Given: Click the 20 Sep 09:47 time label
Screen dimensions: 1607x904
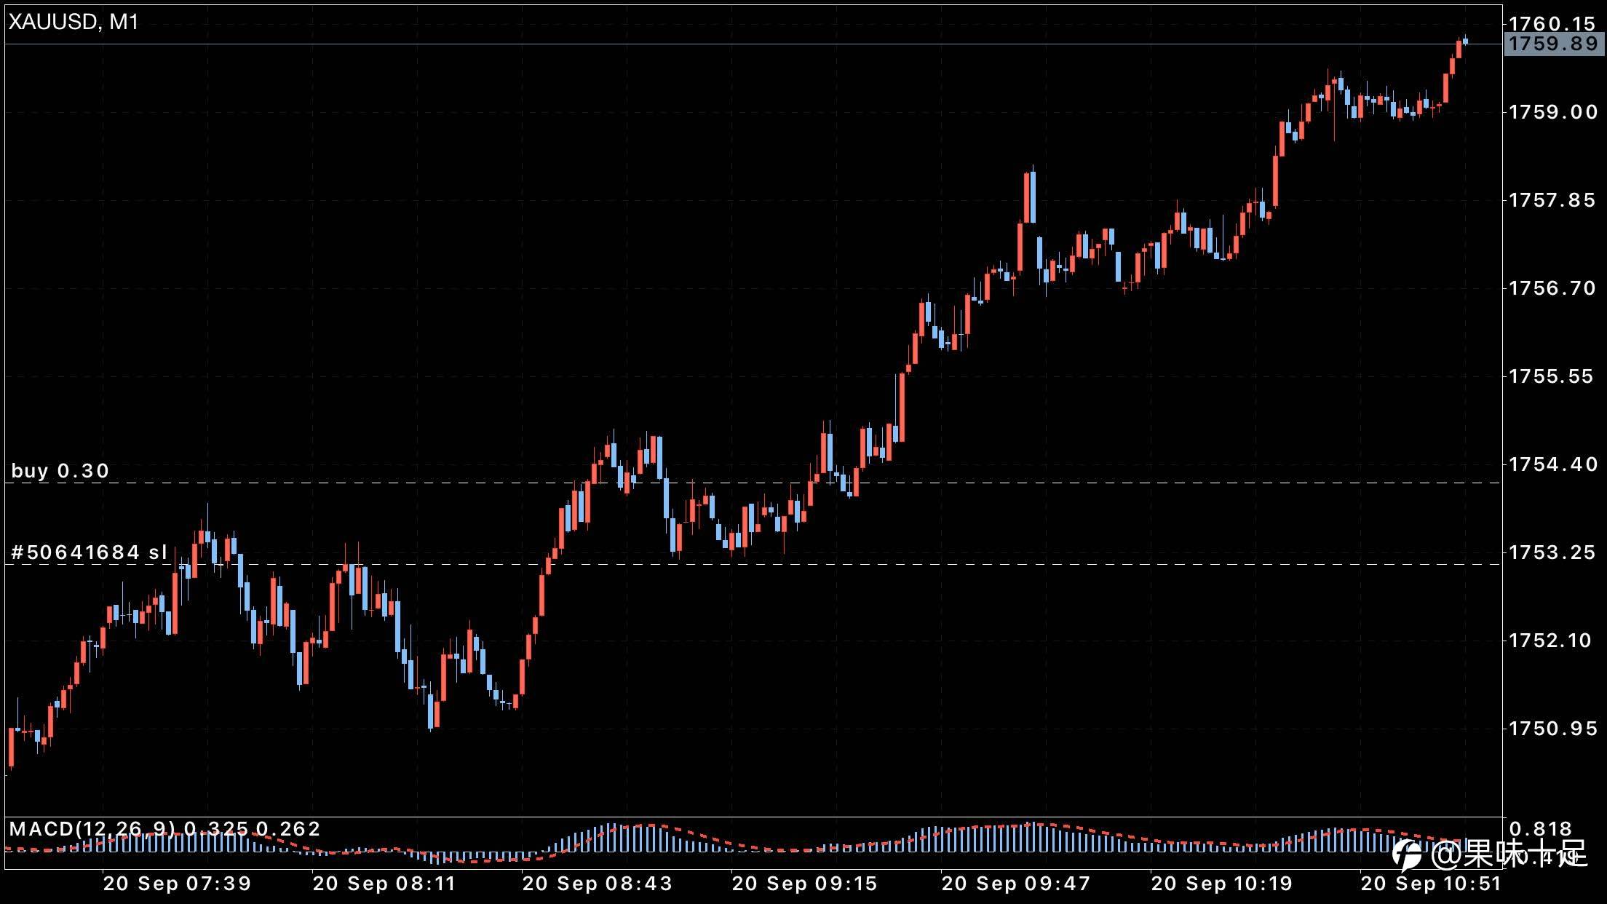Looking at the screenshot, I should pos(1016,884).
